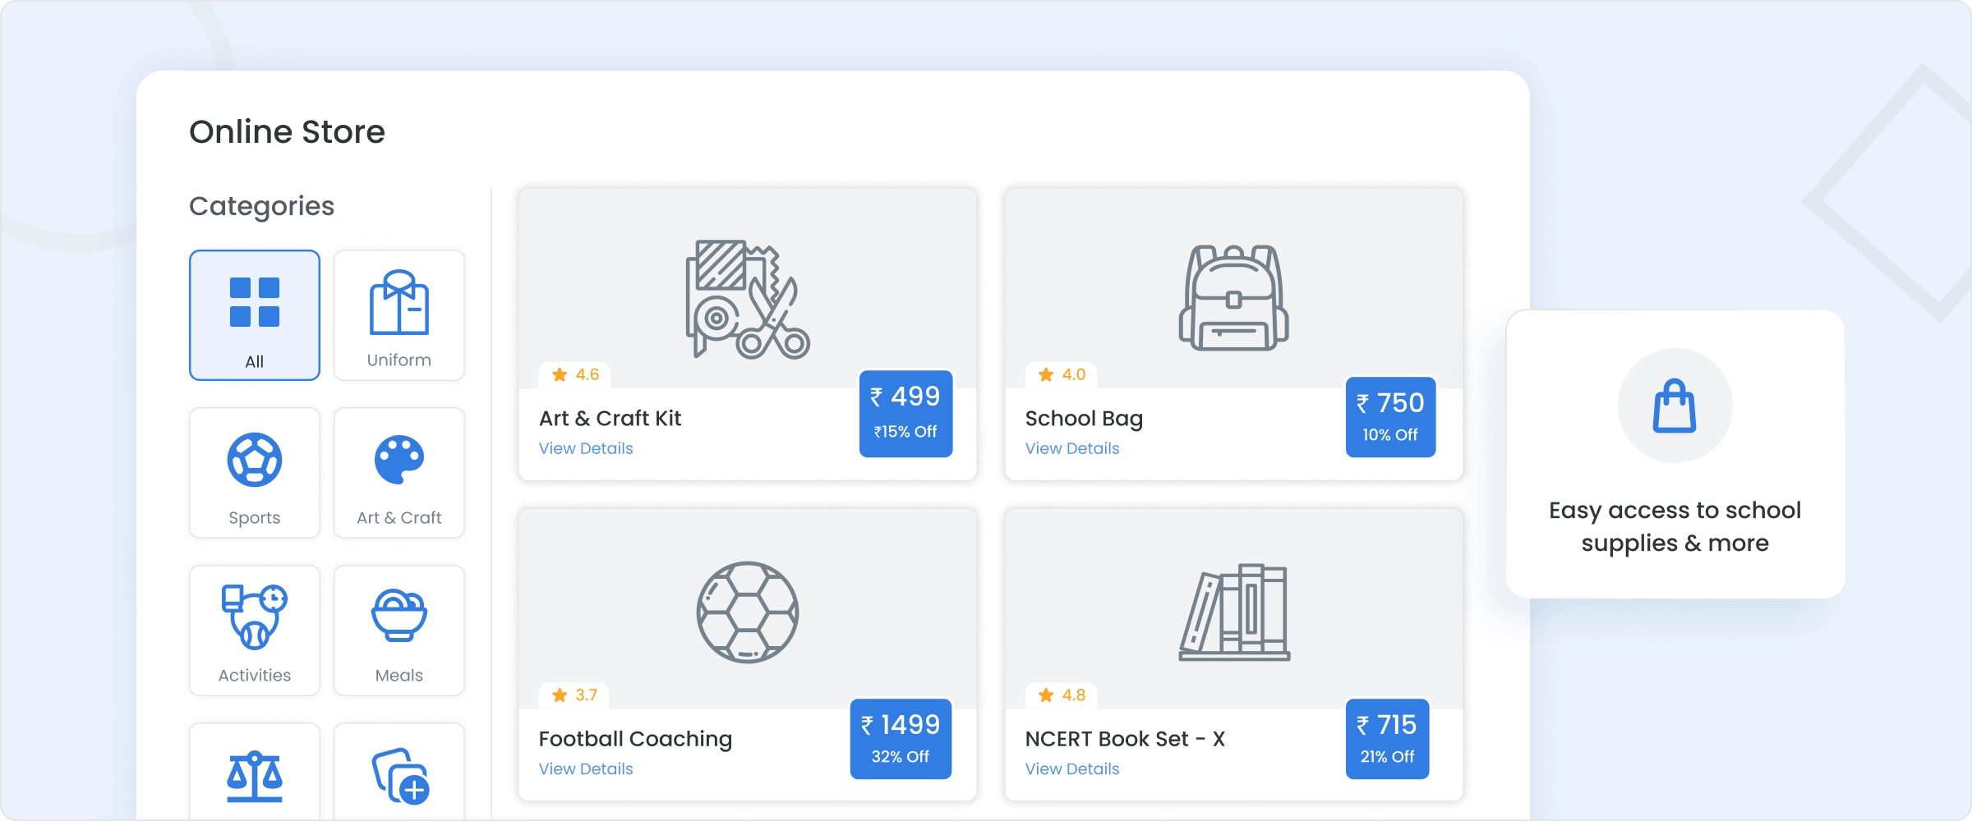Open View Details for NCERT Book Set - X

[x=1072, y=768]
